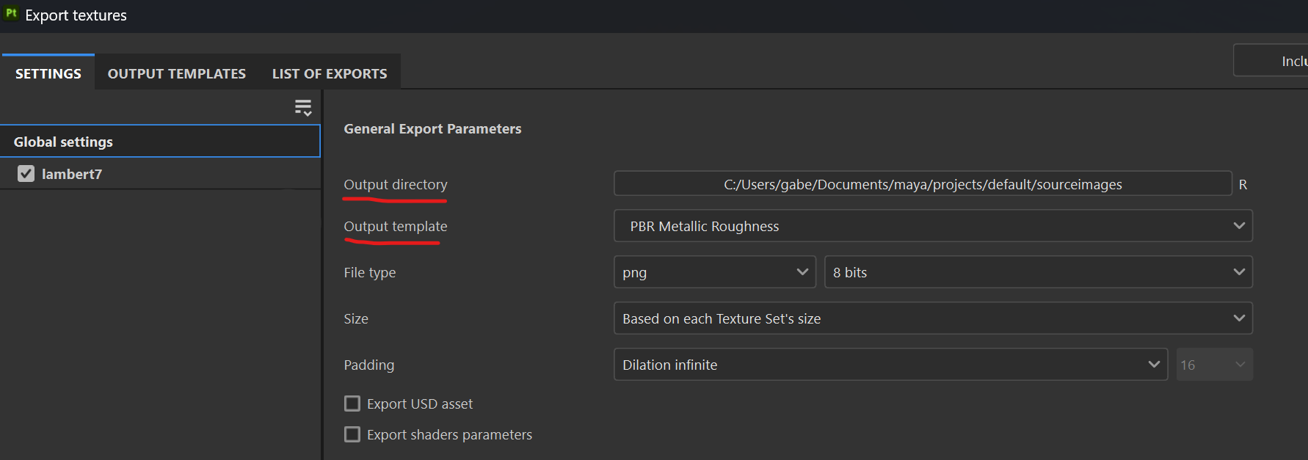Click the Padding label

coord(369,365)
